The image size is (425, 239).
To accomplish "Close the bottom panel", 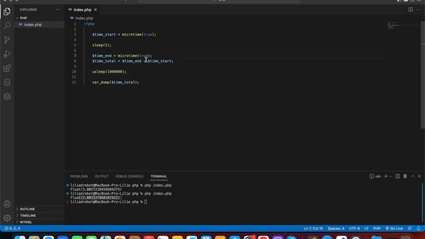I will click(x=419, y=177).
